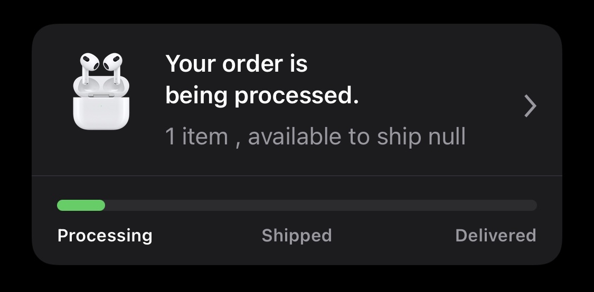Select the Shipped status label
594x292 pixels.
297,235
